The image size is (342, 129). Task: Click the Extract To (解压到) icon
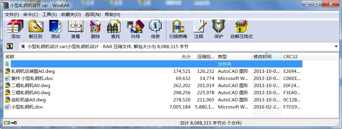tap(35, 29)
